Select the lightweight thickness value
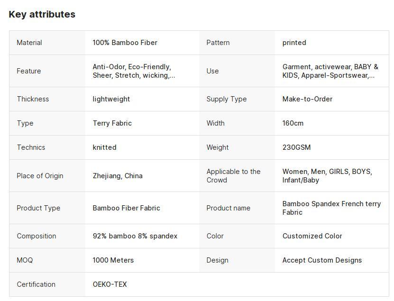The image size is (394, 301). (111, 99)
